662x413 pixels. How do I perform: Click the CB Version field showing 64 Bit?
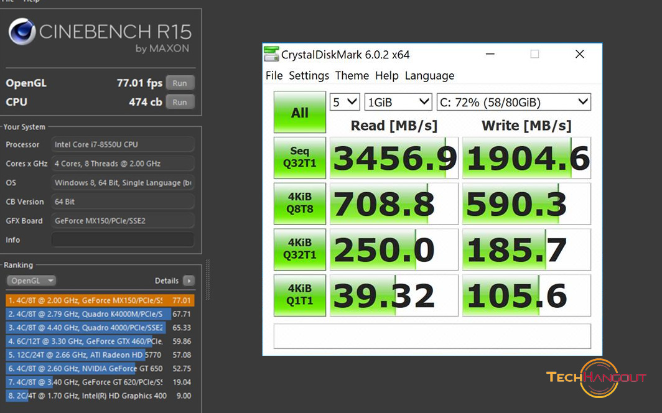point(123,202)
